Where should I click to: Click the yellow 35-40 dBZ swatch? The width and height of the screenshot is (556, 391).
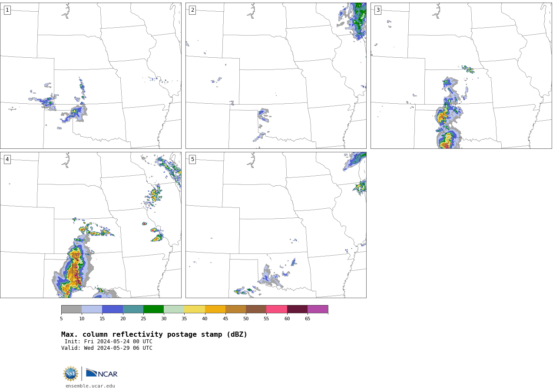195,309
